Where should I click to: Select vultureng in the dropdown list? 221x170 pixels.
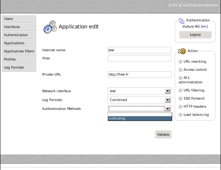coord(140,118)
